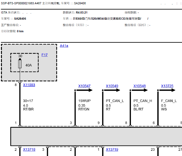Select the RT/BR wire color text
This screenshot has width=182, height=156.
[28, 109]
